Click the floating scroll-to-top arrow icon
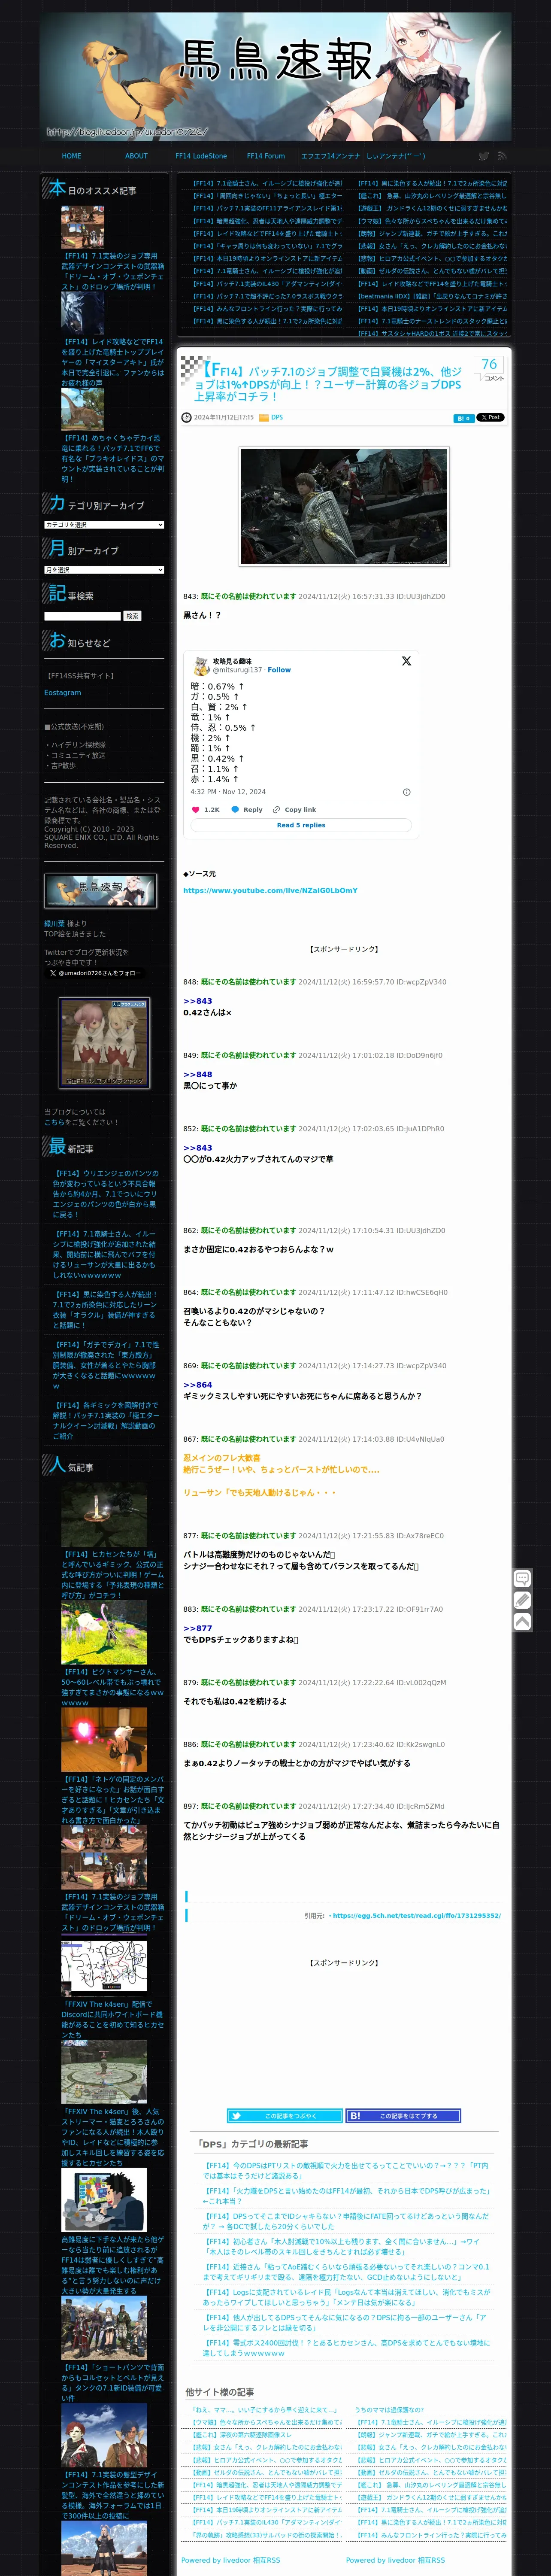The width and height of the screenshot is (551, 2576). (x=522, y=1622)
